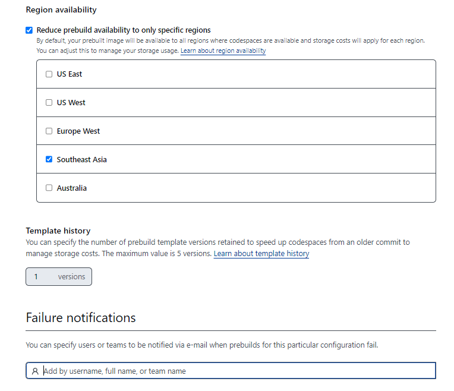Uncheck Reduce prebuild availability to specific regions
The height and width of the screenshot is (391, 454).
click(29, 30)
